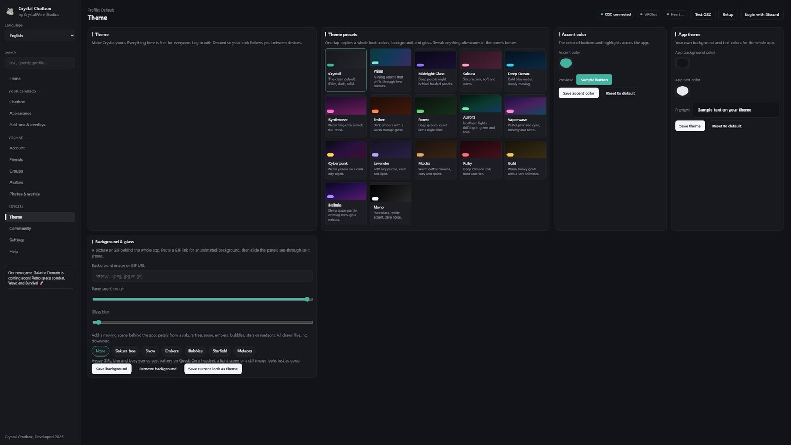
Task: Open the App text color swatch
Action: 682,91
